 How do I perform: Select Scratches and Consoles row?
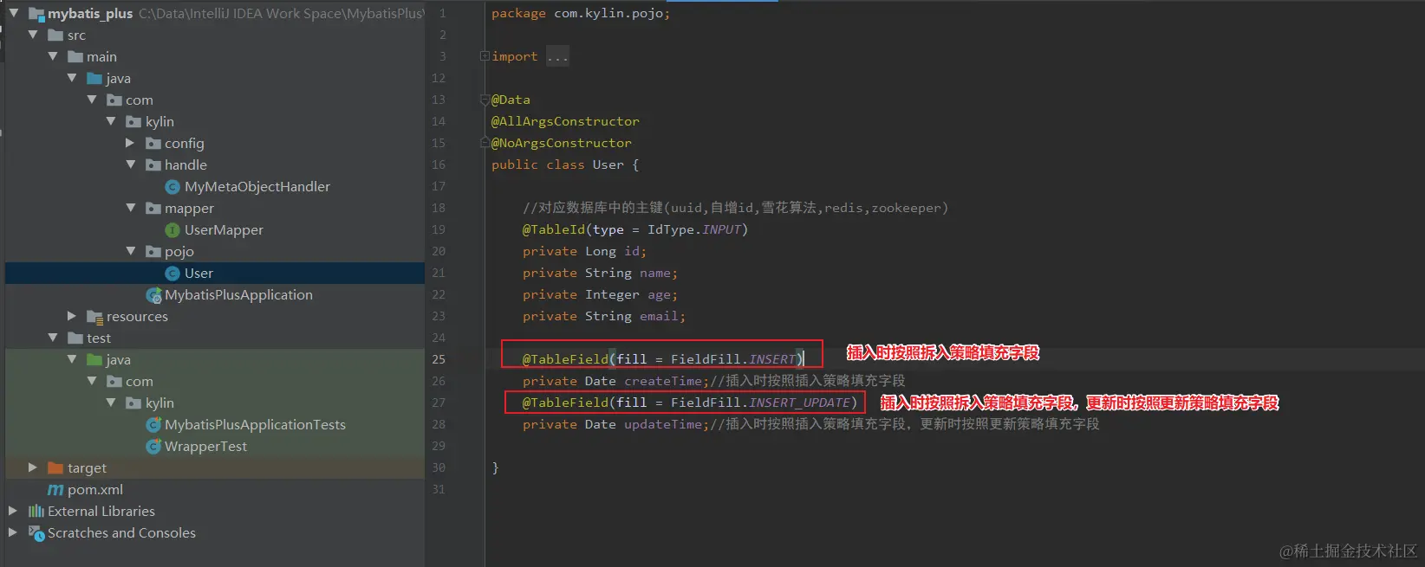(x=215, y=532)
